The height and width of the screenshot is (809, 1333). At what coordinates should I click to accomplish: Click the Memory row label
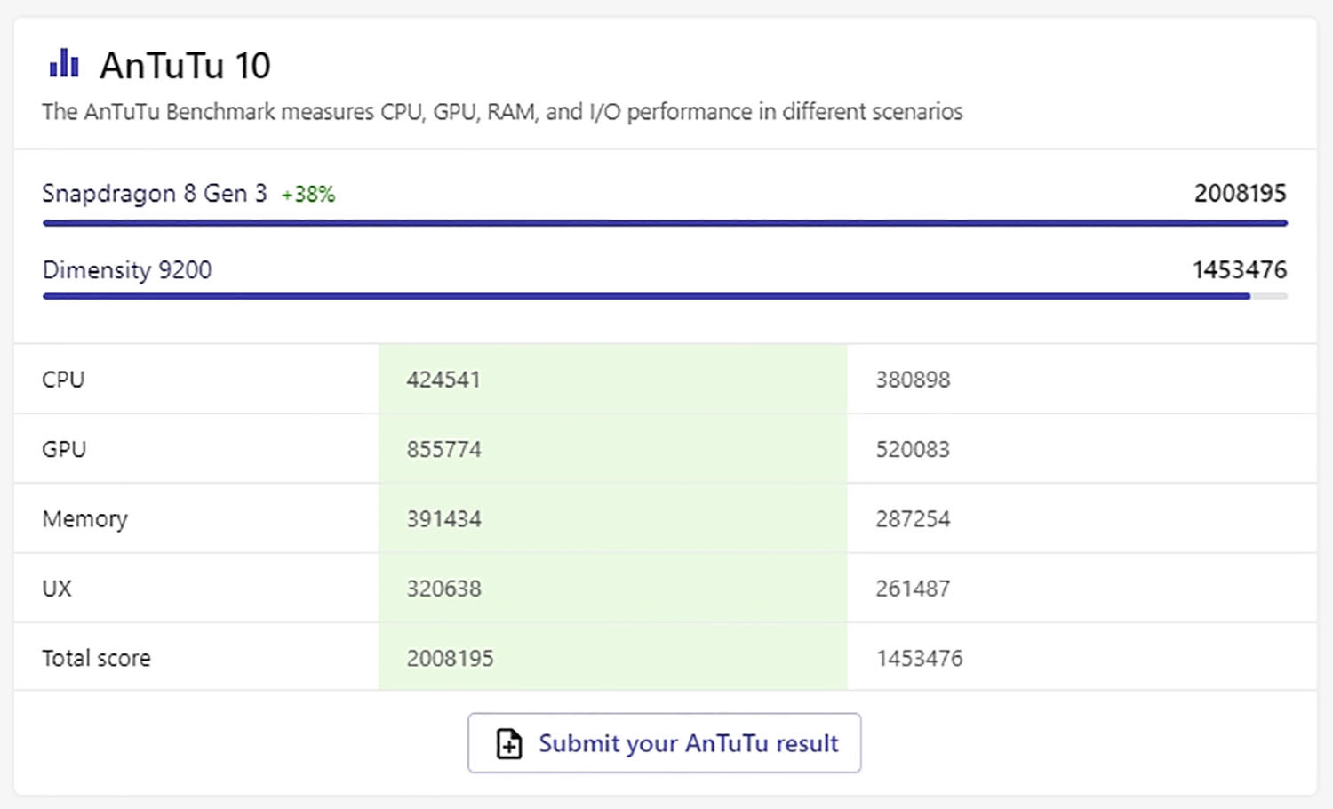click(85, 519)
